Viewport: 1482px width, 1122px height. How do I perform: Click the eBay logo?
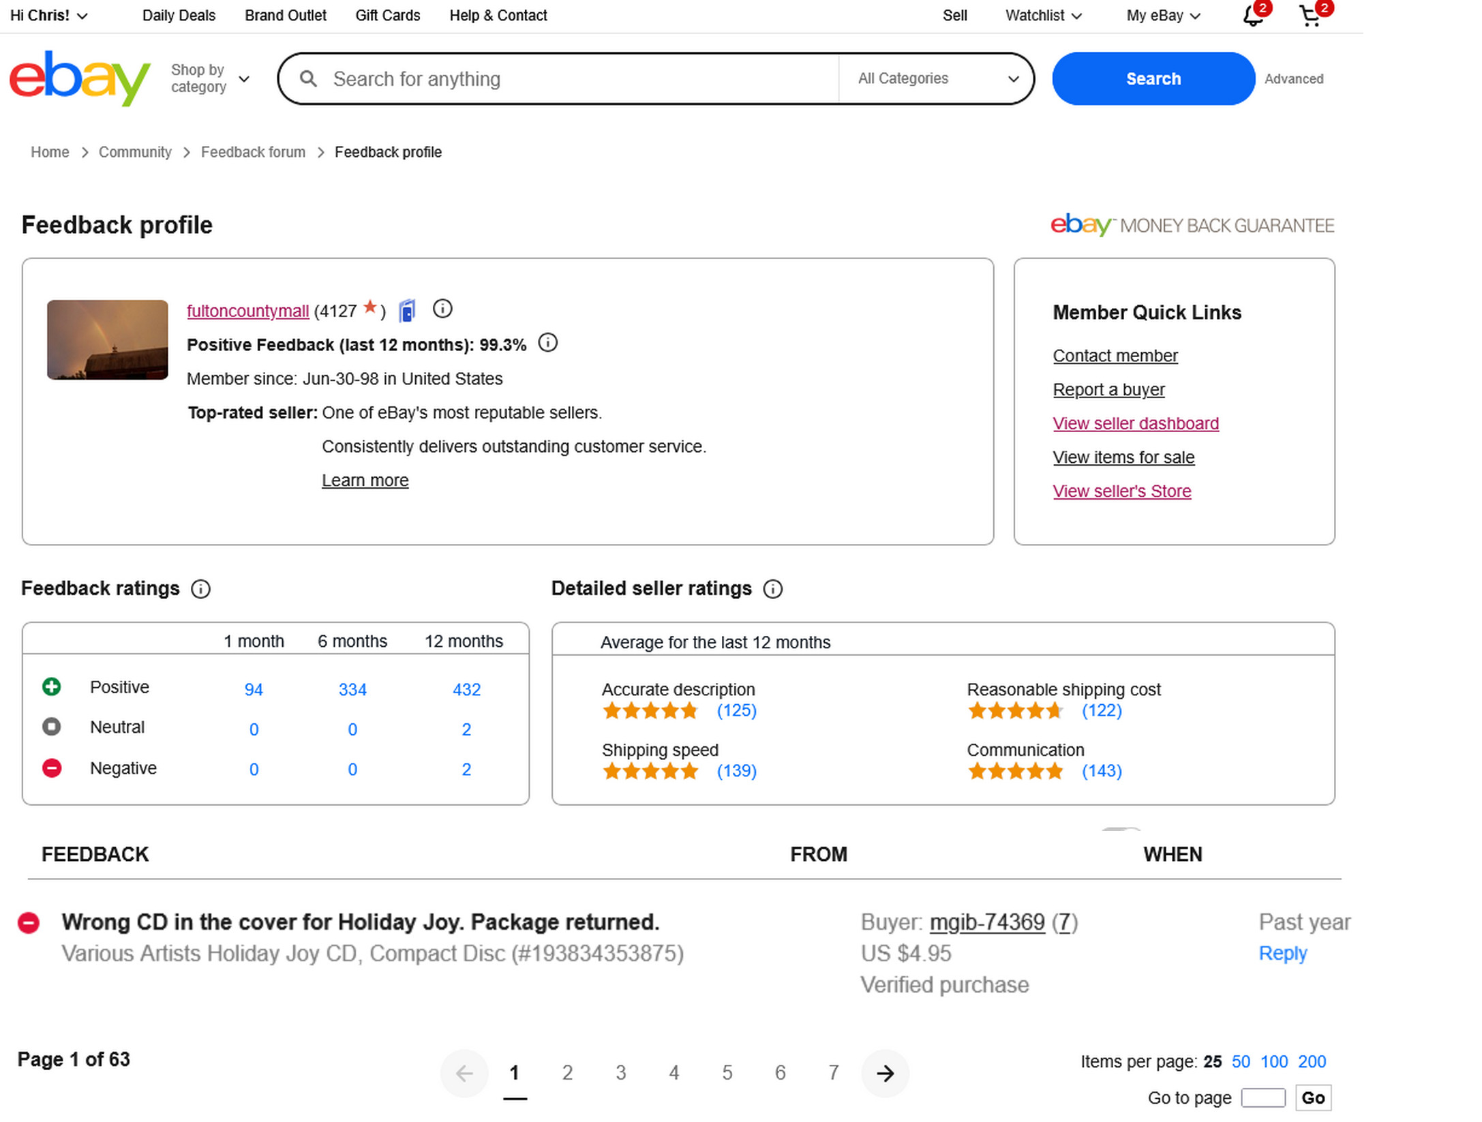(79, 78)
